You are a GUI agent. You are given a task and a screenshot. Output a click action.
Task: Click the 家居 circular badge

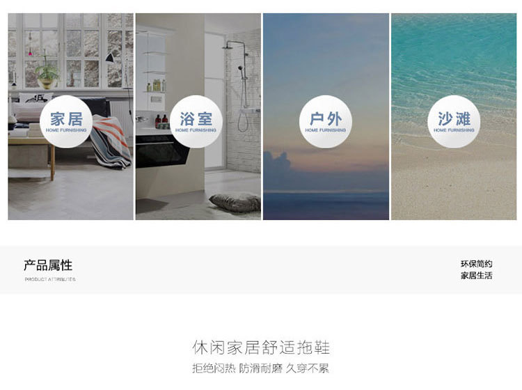click(x=66, y=122)
